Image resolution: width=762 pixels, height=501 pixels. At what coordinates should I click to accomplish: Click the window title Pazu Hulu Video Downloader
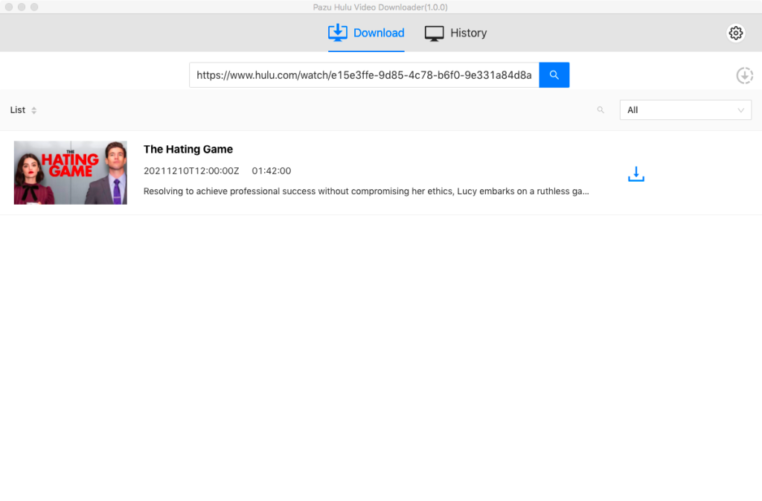coord(380,7)
